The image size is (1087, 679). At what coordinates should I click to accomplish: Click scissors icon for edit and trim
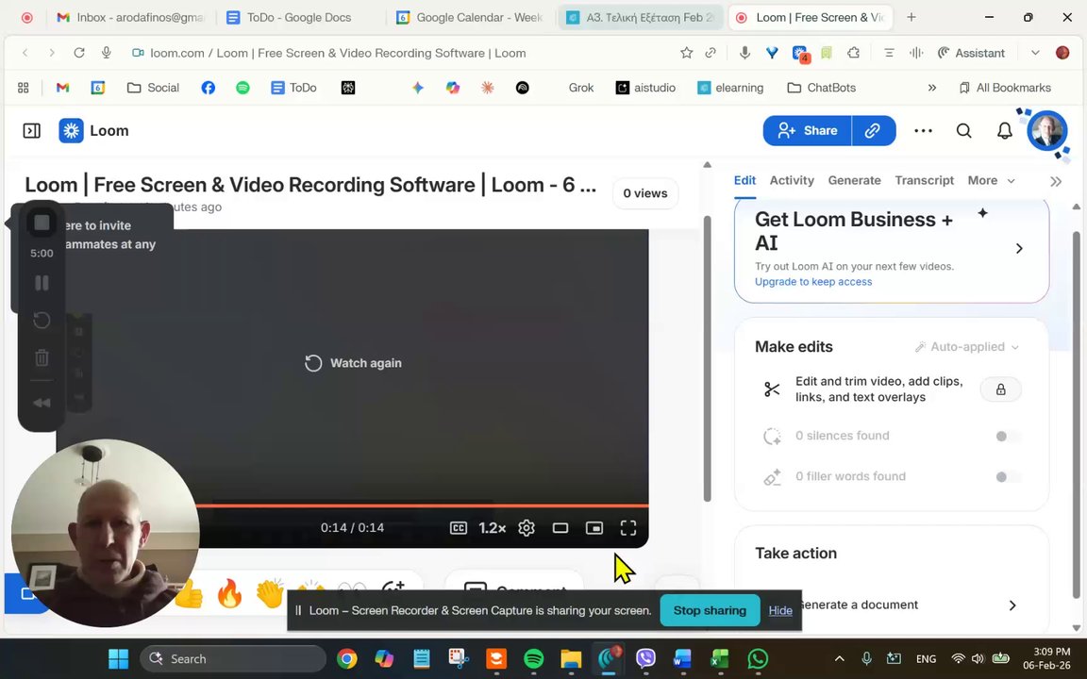(x=772, y=389)
